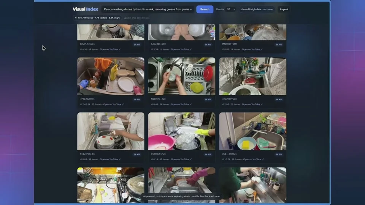365x205 pixels.
Task: Open thumbnail above bRvVL776Gcs
Action: tap(111, 32)
